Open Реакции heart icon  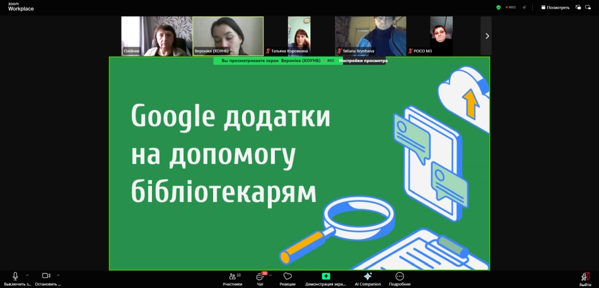[x=288, y=278]
